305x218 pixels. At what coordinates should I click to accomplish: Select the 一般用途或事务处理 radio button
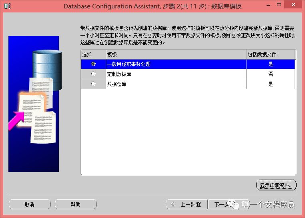click(93, 64)
